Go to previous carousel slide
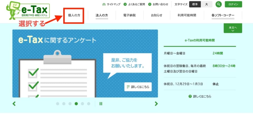 click(14, 104)
